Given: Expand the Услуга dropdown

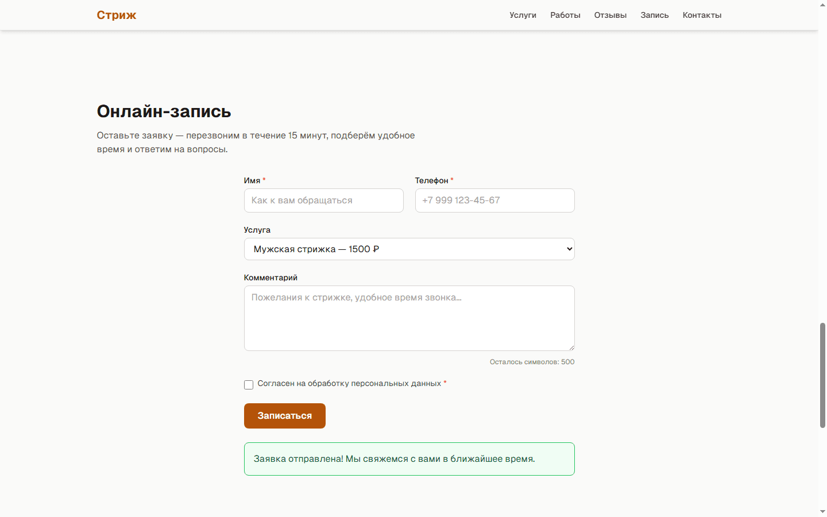Looking at the screenshot, I should (409, 249).
